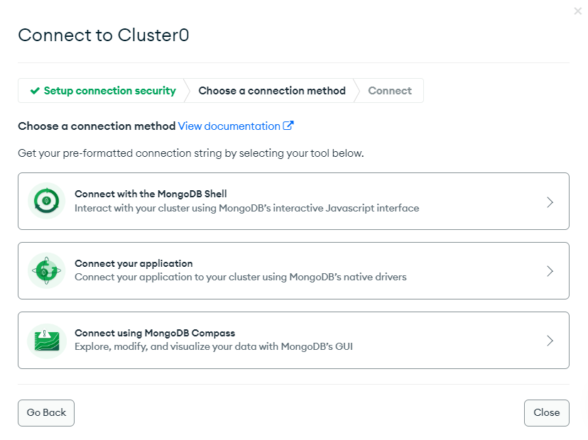Click the native drivers description text
Viewport: 588px width, 440px height.
pyautogui.click(x=240, y=277)
